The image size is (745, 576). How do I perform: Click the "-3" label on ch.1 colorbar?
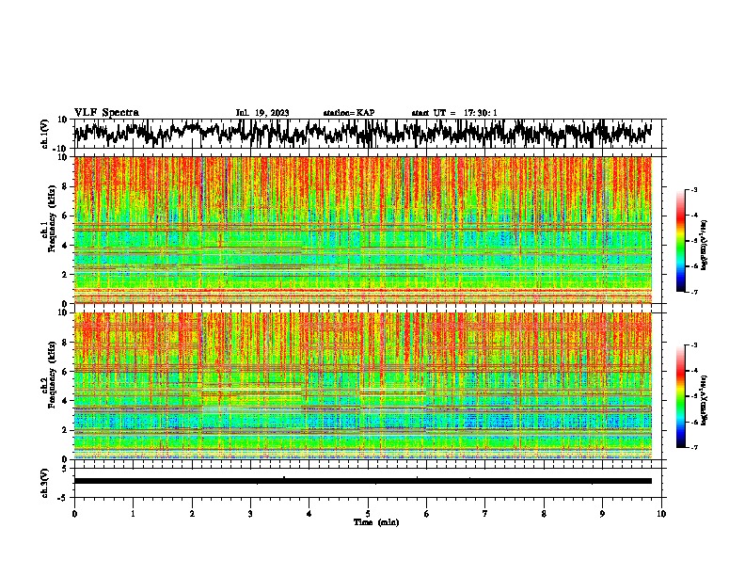(694, 189)
